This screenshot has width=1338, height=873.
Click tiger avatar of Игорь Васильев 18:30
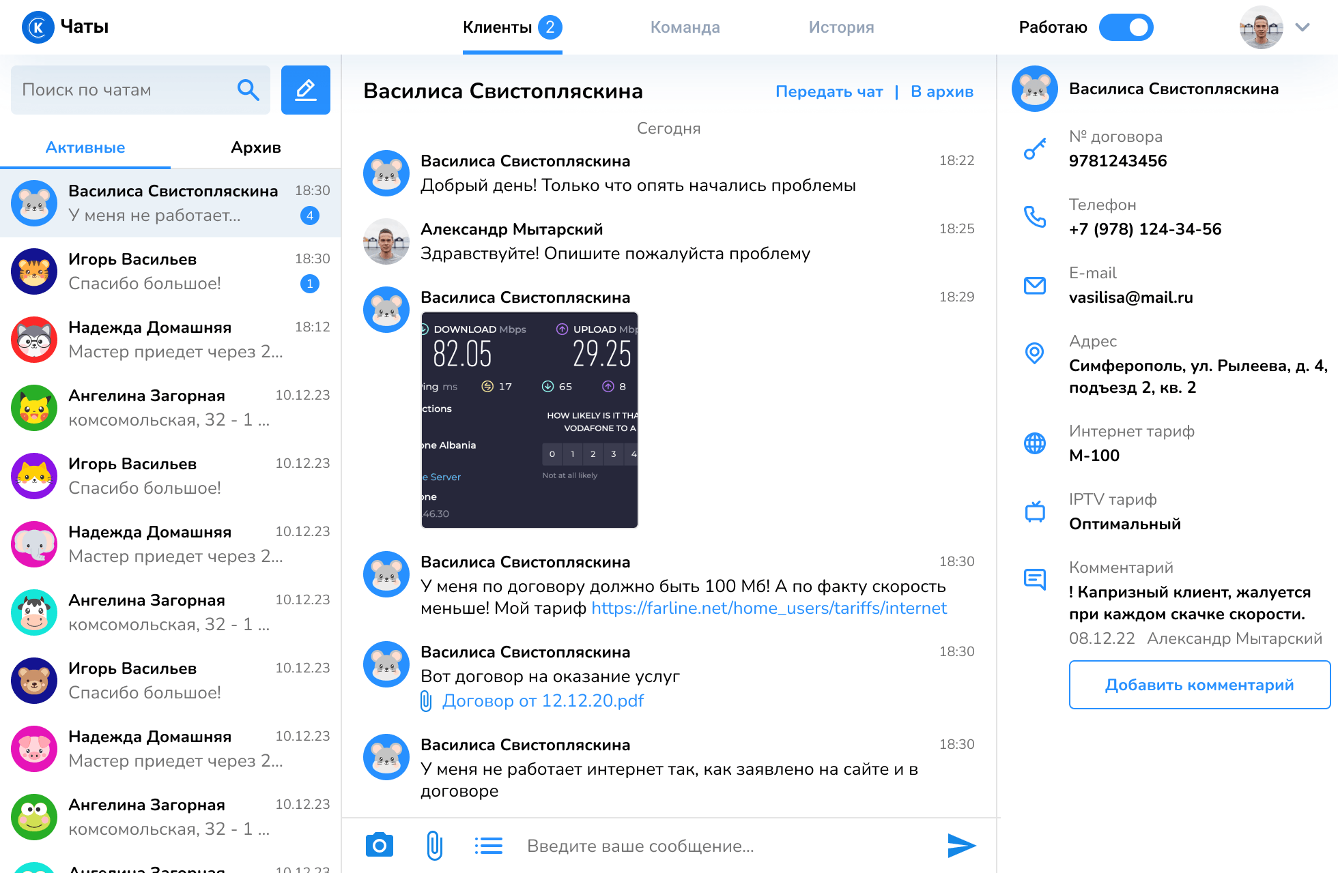coord(34,271)
